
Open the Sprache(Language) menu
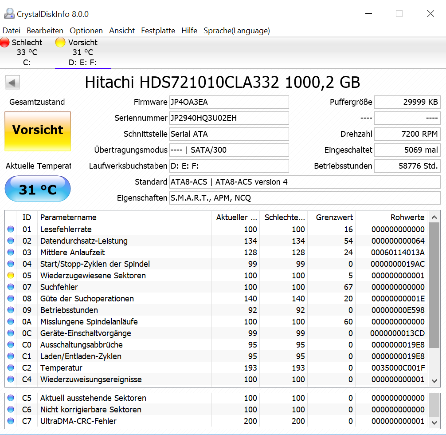[x=237, y=31]
